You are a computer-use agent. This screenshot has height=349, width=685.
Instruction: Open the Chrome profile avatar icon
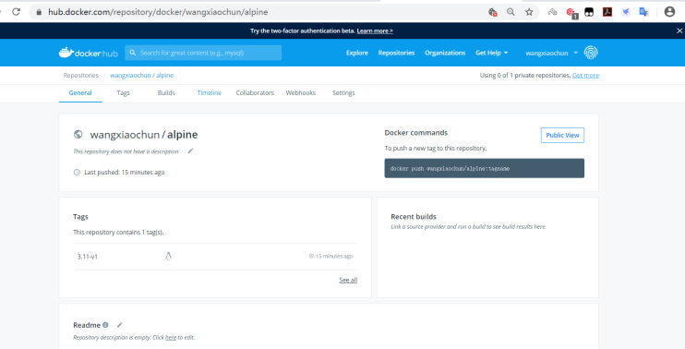[669, 12]
